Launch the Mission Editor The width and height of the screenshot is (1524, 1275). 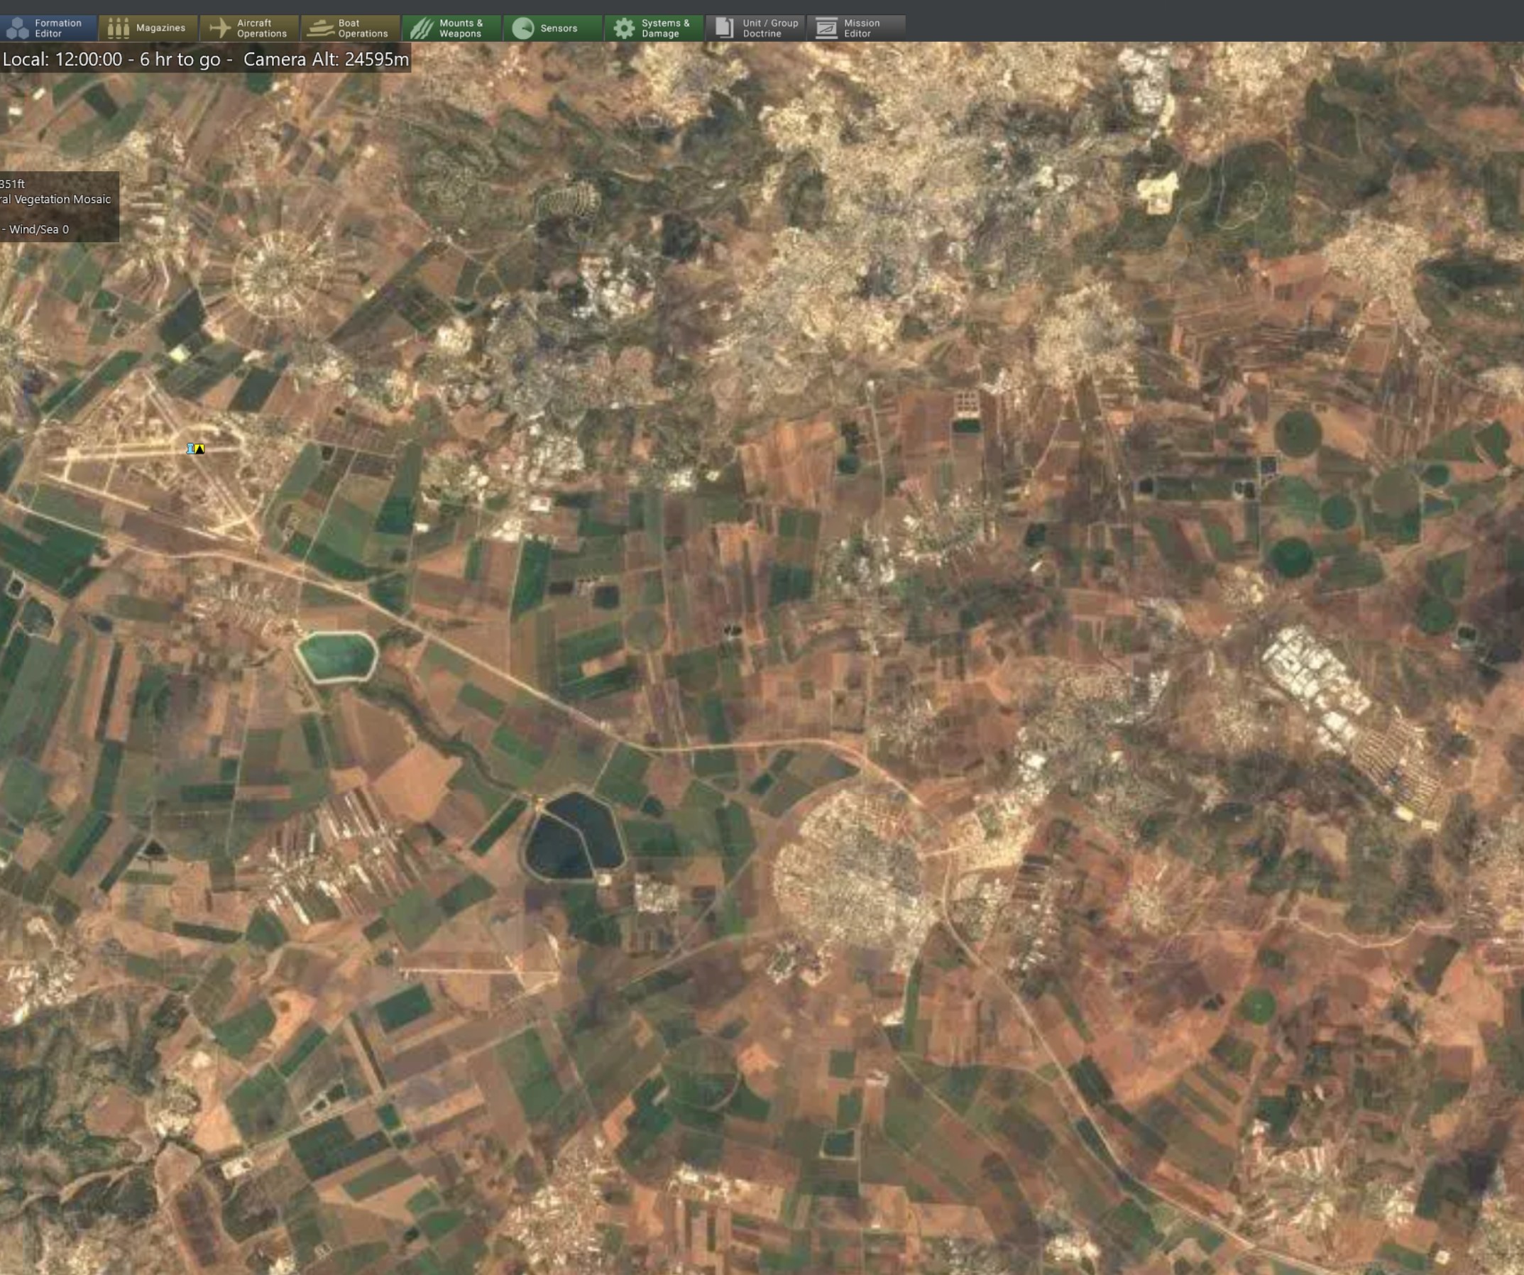[856, 28]
